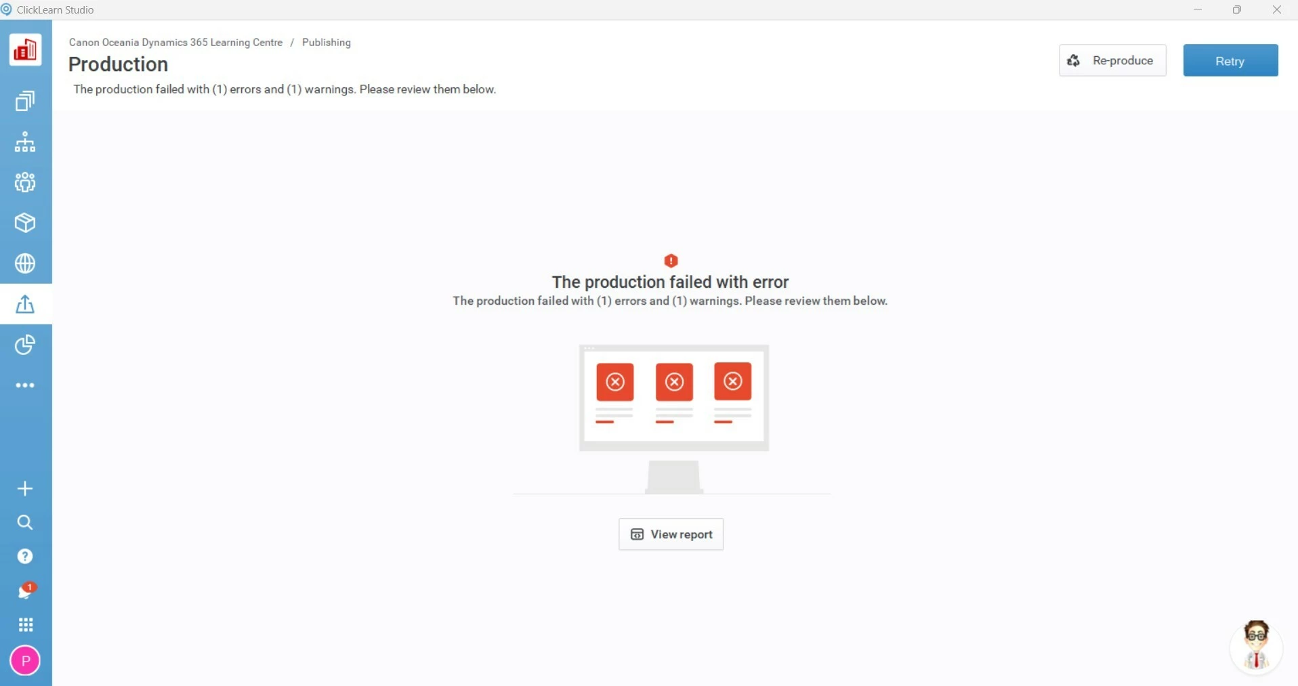Open the pie chart analytics icon
Image resolution: width=1298 pixels, height=686 pixels.
click(25, 345)
